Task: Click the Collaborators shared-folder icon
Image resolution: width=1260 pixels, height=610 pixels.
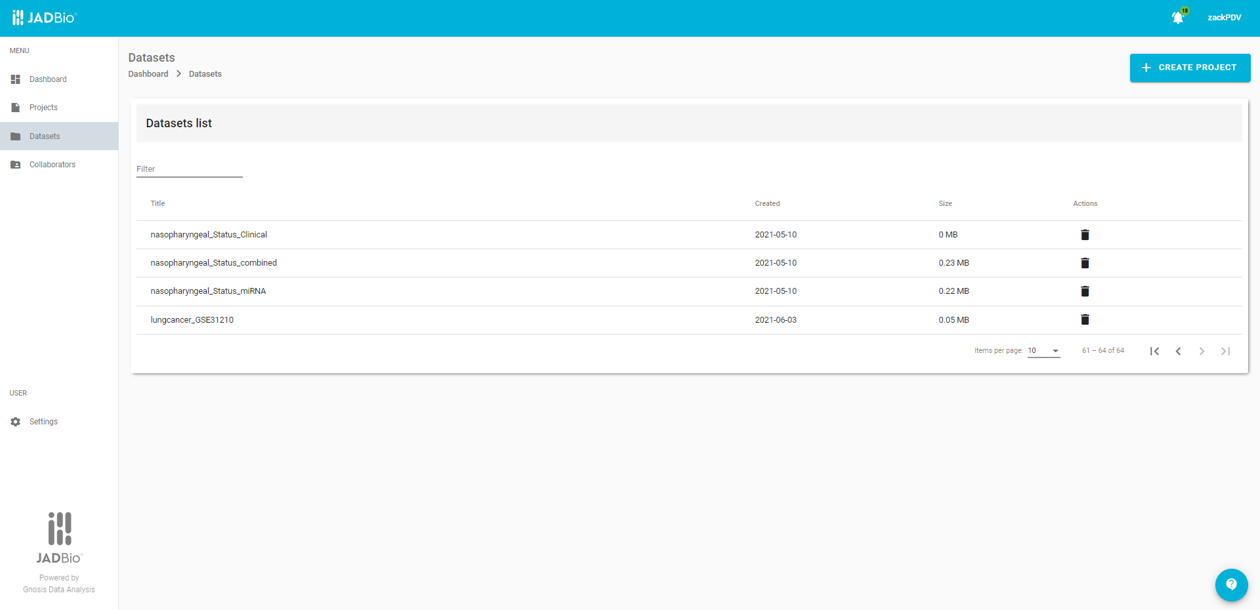Action: pyautogui.click(x=16, y=165)
